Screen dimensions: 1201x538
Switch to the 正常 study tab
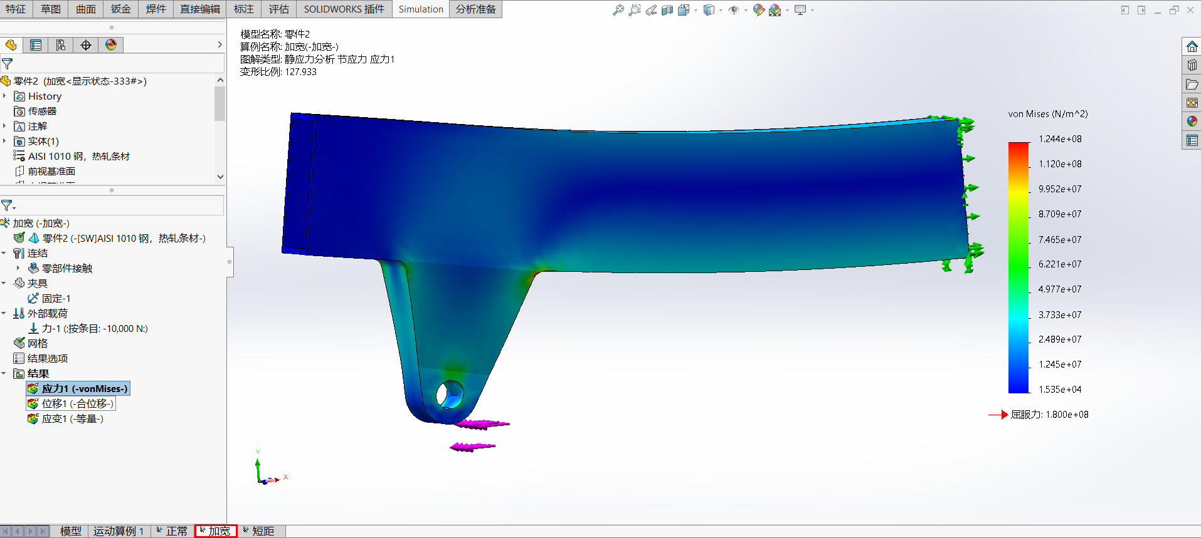pyautogui.click(x=172, y=531)
